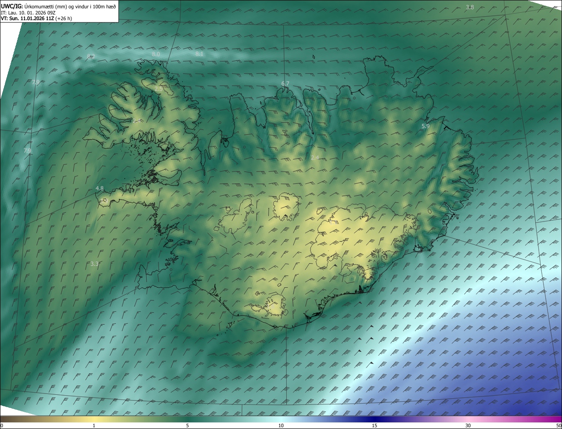Image resolution: width=562 pixels, height=429 pixels.
Task: Click the 8.0 value on the map
Action: (x=156, y=54)
